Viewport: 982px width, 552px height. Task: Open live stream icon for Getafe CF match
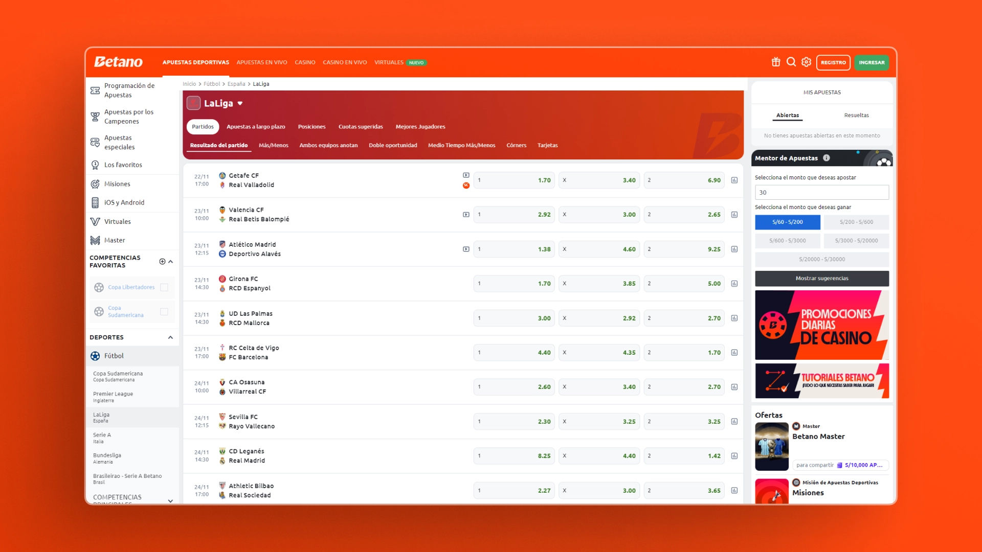pos(466,175)
